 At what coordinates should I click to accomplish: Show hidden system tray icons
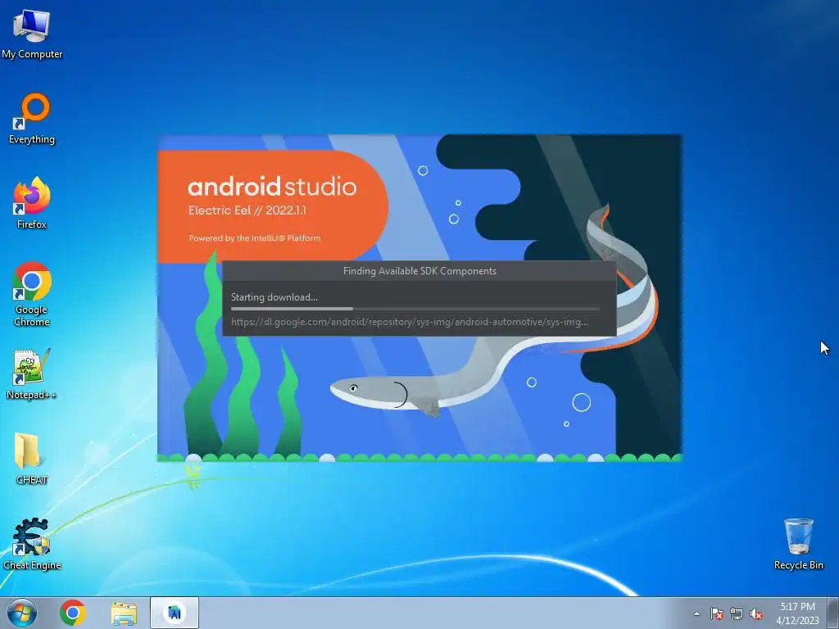pos(696,613)
